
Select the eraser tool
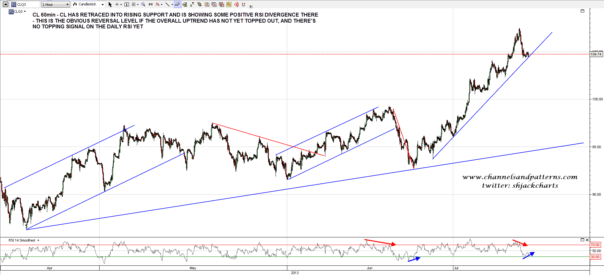(x=177, y=4)
